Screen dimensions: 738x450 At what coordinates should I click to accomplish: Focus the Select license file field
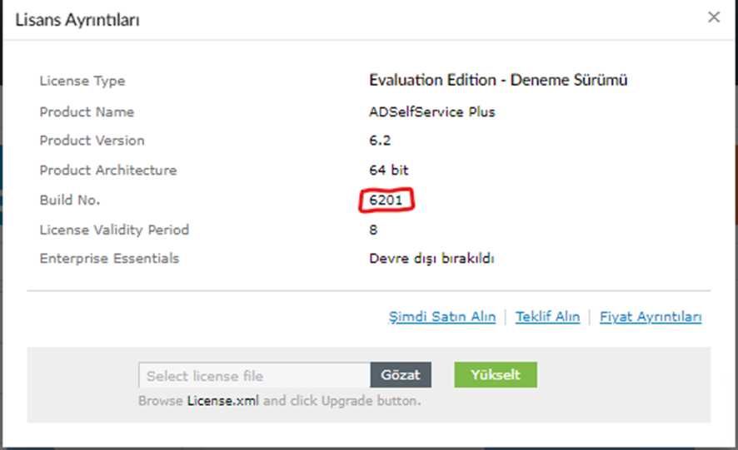click(254, 375)
